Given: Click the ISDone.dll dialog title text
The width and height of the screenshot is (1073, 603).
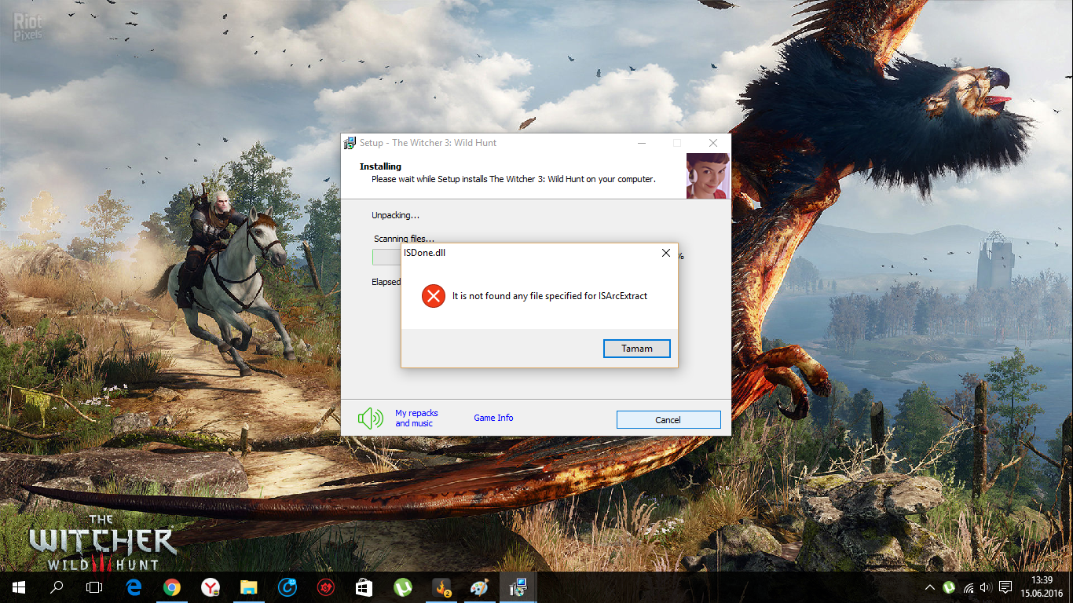Looking at the screenshot, I should pyautogui.click(x=424, y=253).
